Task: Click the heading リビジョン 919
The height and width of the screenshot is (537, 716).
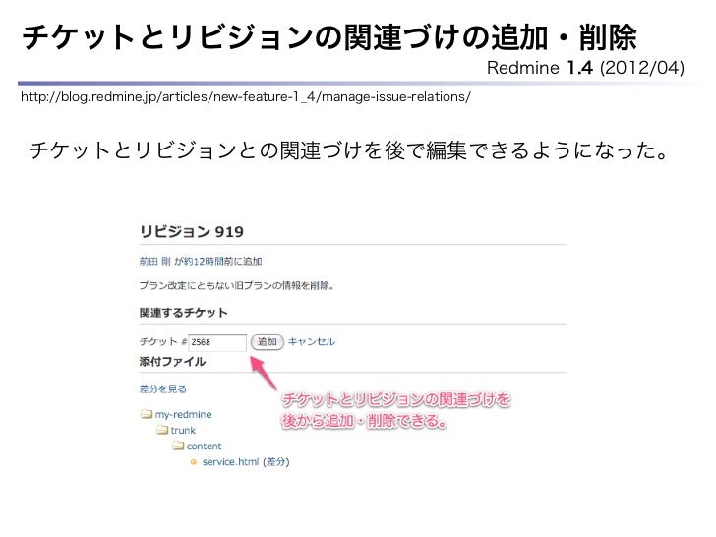Action: coord(192,232)
